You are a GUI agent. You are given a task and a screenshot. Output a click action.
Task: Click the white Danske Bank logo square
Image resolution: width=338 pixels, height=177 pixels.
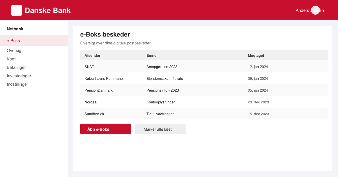point(17,10)
